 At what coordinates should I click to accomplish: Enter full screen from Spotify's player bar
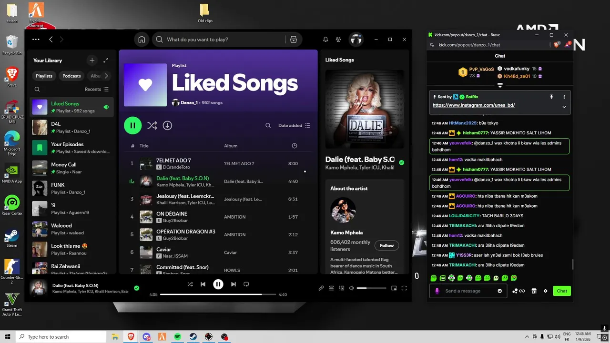click(x=404, y=288)
